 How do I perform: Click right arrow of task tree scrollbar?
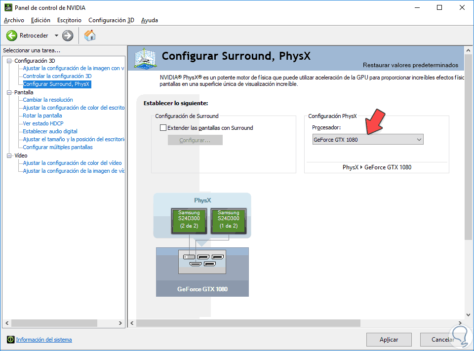pyautogui.click(x=120, y=323)
